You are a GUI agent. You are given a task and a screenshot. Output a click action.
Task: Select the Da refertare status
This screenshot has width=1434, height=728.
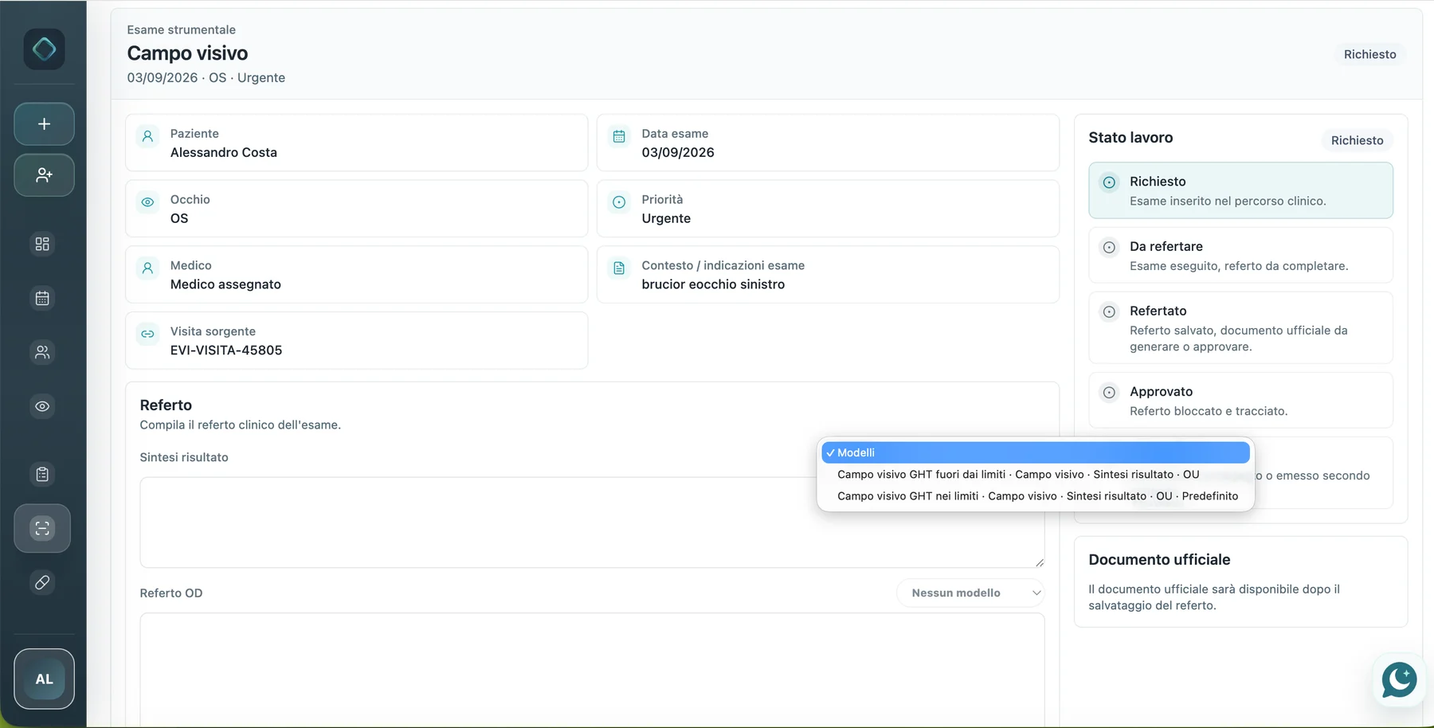tap(1240, 256)
